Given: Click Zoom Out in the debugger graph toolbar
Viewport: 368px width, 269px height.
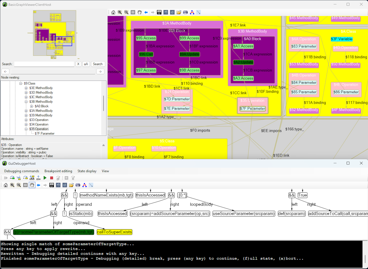Looking at the screenshot, I should (19, 185).
